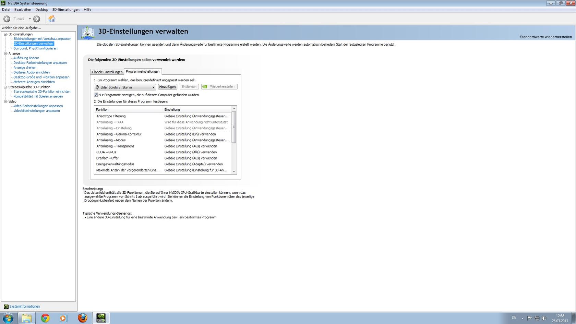Collapse the Anzeige tree node
576x324 pixels.
tap(5, 53)
